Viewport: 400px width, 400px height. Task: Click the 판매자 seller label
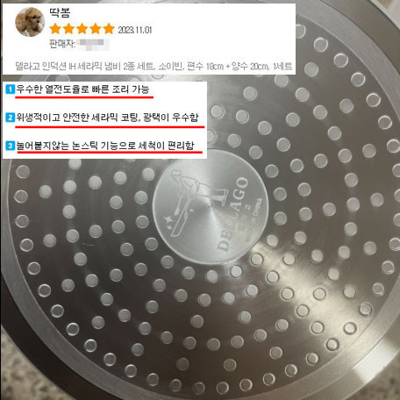coord(62,44)
